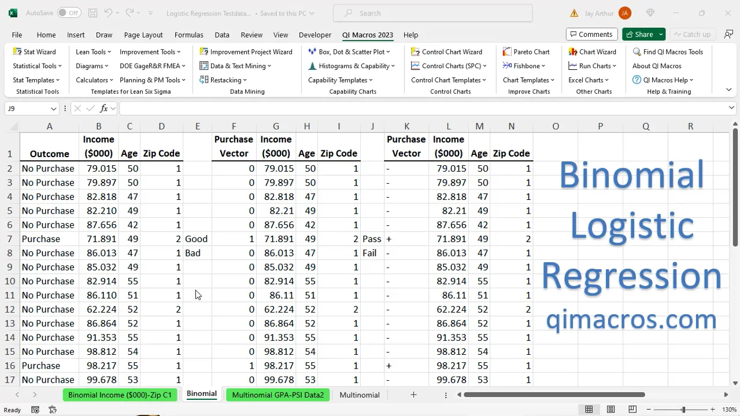
Task: Switch to the Multinomial sheet tab
Action: click(359, 395)
